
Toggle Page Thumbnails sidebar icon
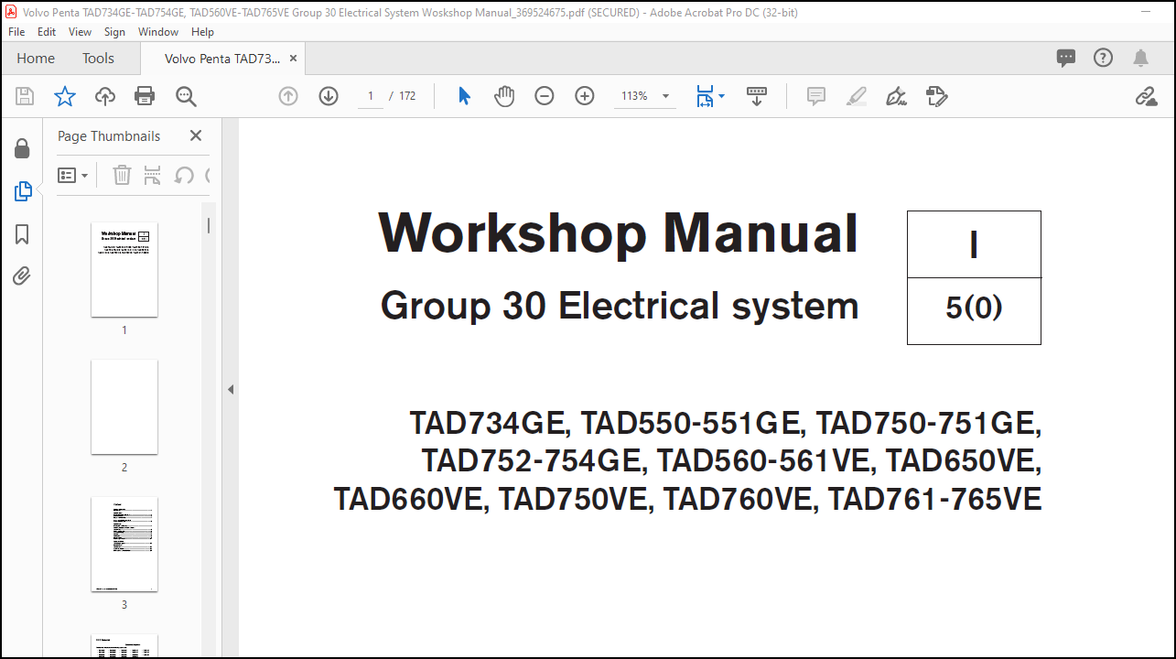click(22, 191)
